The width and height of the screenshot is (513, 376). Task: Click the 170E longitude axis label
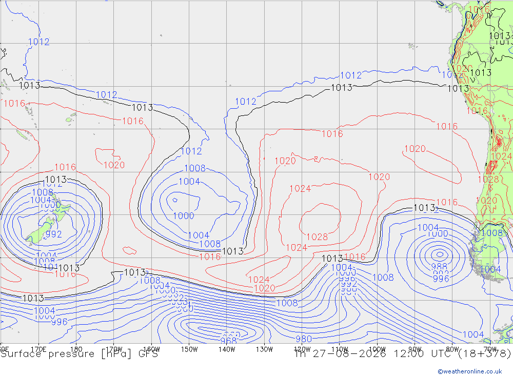(38, 349)
